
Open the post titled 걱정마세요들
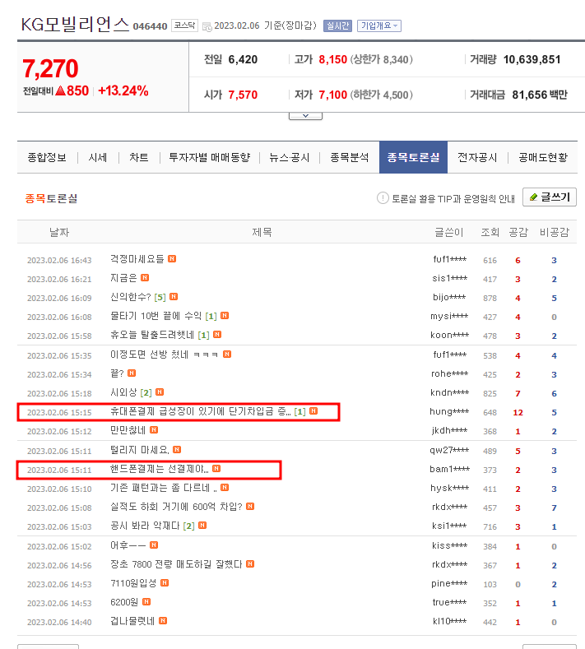(137, 258)
